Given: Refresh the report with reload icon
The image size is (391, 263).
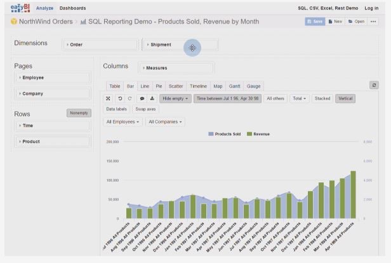Looking at the screenshot, I should click(x=374, y=85).
